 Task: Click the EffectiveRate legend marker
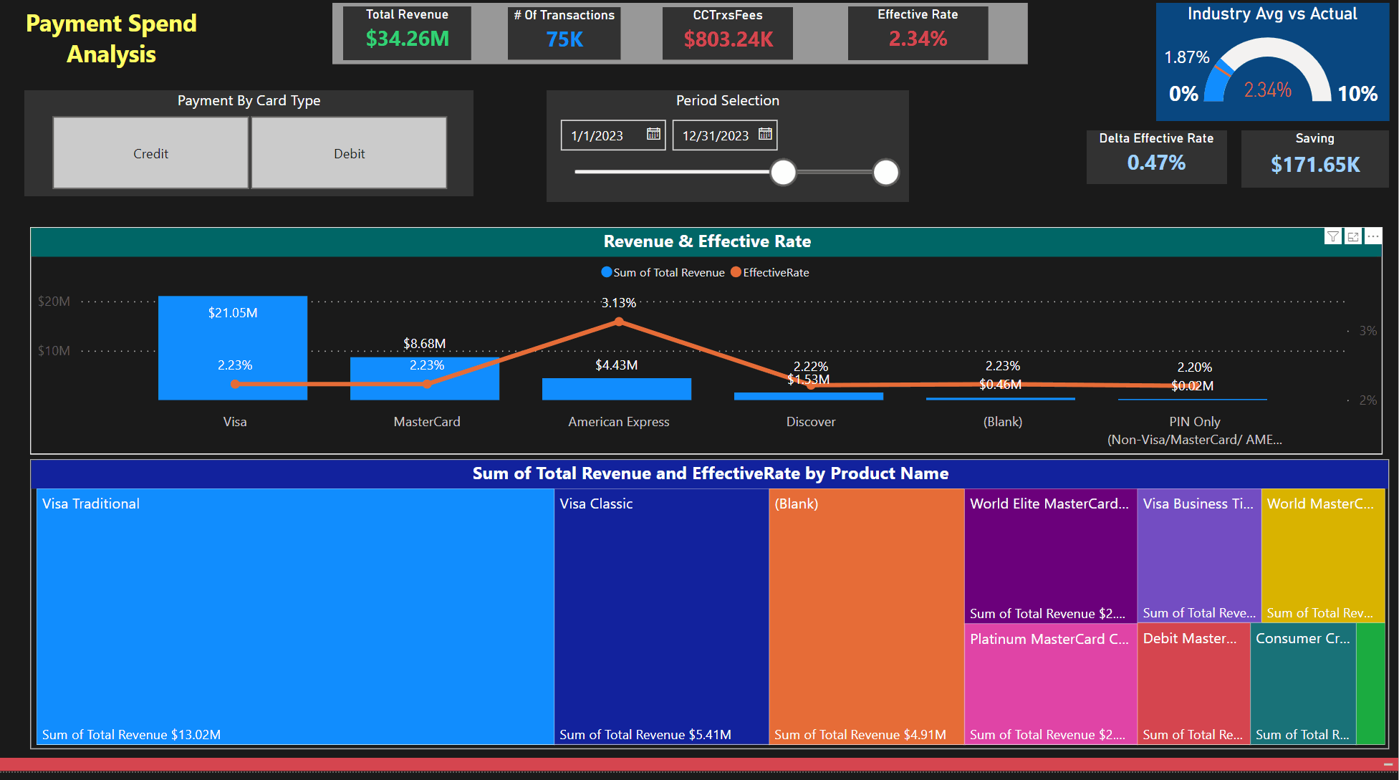point(736,272)
